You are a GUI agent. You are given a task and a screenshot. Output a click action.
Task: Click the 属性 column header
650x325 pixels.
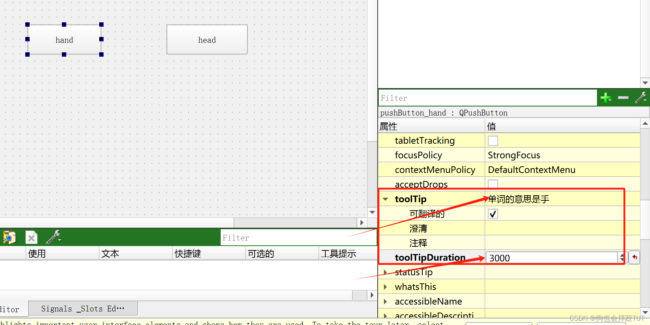pyautogui.click(x=432, y=126)
